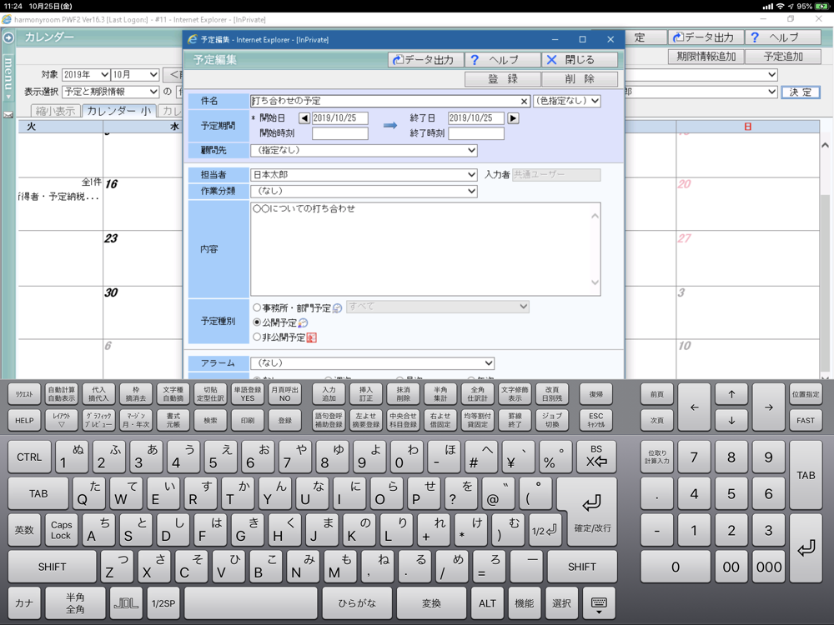834x625 pixels.
Task: Click the BS backspace key on the keyboard
Action: tap(596, 457)
